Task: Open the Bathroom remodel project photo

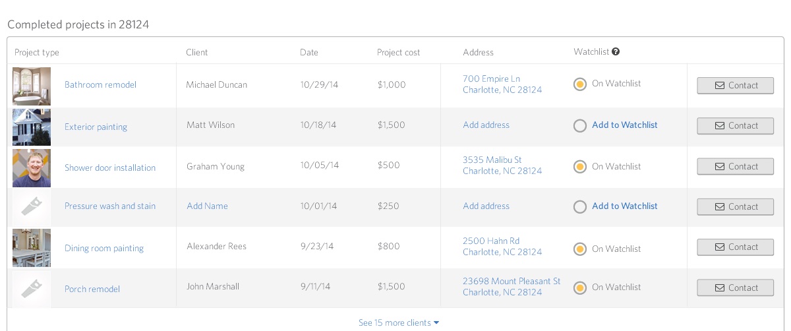Action: point(32,86)
